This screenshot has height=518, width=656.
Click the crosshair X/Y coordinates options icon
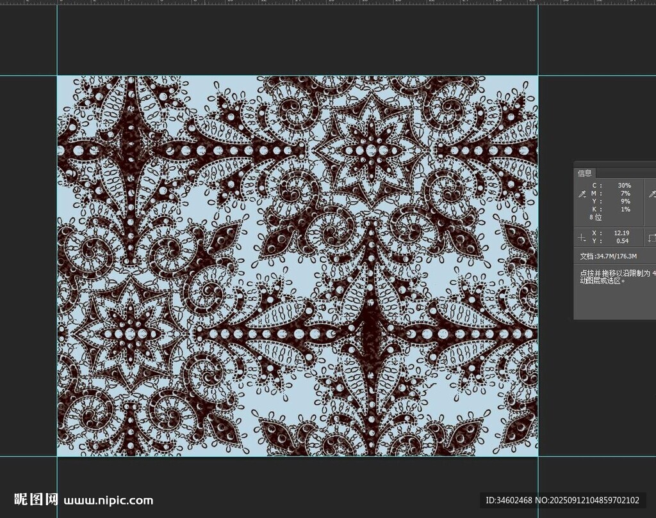(582, 238)
